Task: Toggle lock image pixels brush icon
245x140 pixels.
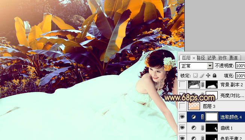Action: tap(202, 75)
